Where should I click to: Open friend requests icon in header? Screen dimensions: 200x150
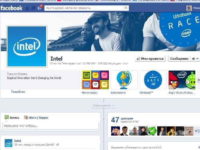tap(27, 8)
